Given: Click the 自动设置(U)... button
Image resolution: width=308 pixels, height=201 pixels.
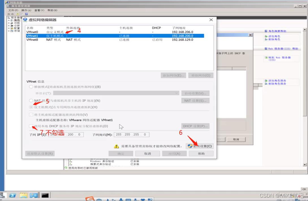Looking at the screenshot, I should (x=195, y=93).
